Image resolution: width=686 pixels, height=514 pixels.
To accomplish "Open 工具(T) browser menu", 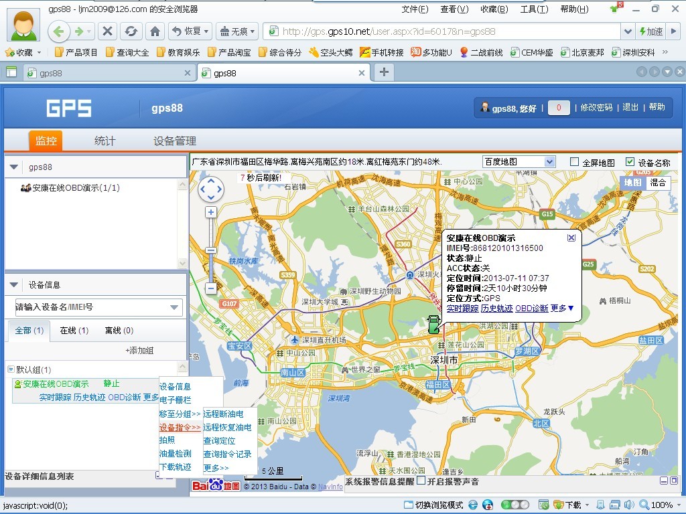I will coord(534,9).
